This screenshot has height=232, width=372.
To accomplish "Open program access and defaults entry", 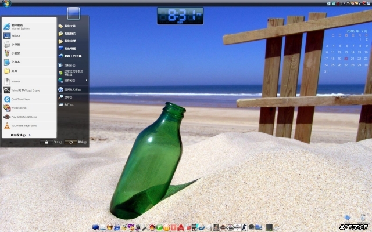I will point(73,72).
